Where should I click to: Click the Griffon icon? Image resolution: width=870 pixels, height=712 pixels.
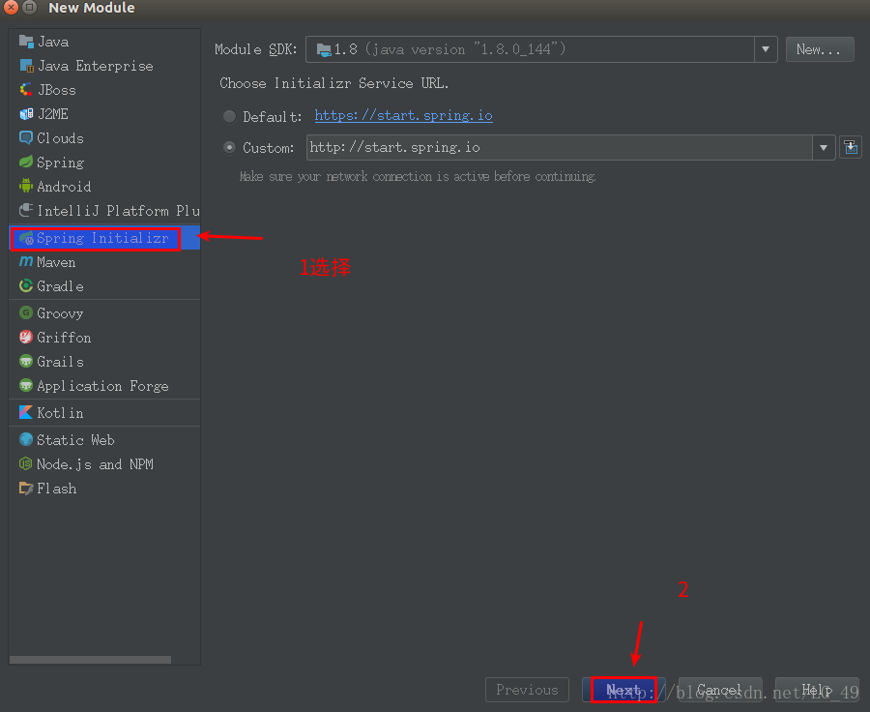(26, 337)
